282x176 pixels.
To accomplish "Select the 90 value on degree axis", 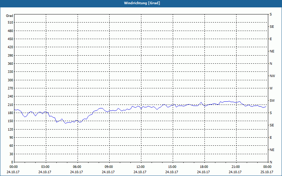I will [x=11, y=138].
